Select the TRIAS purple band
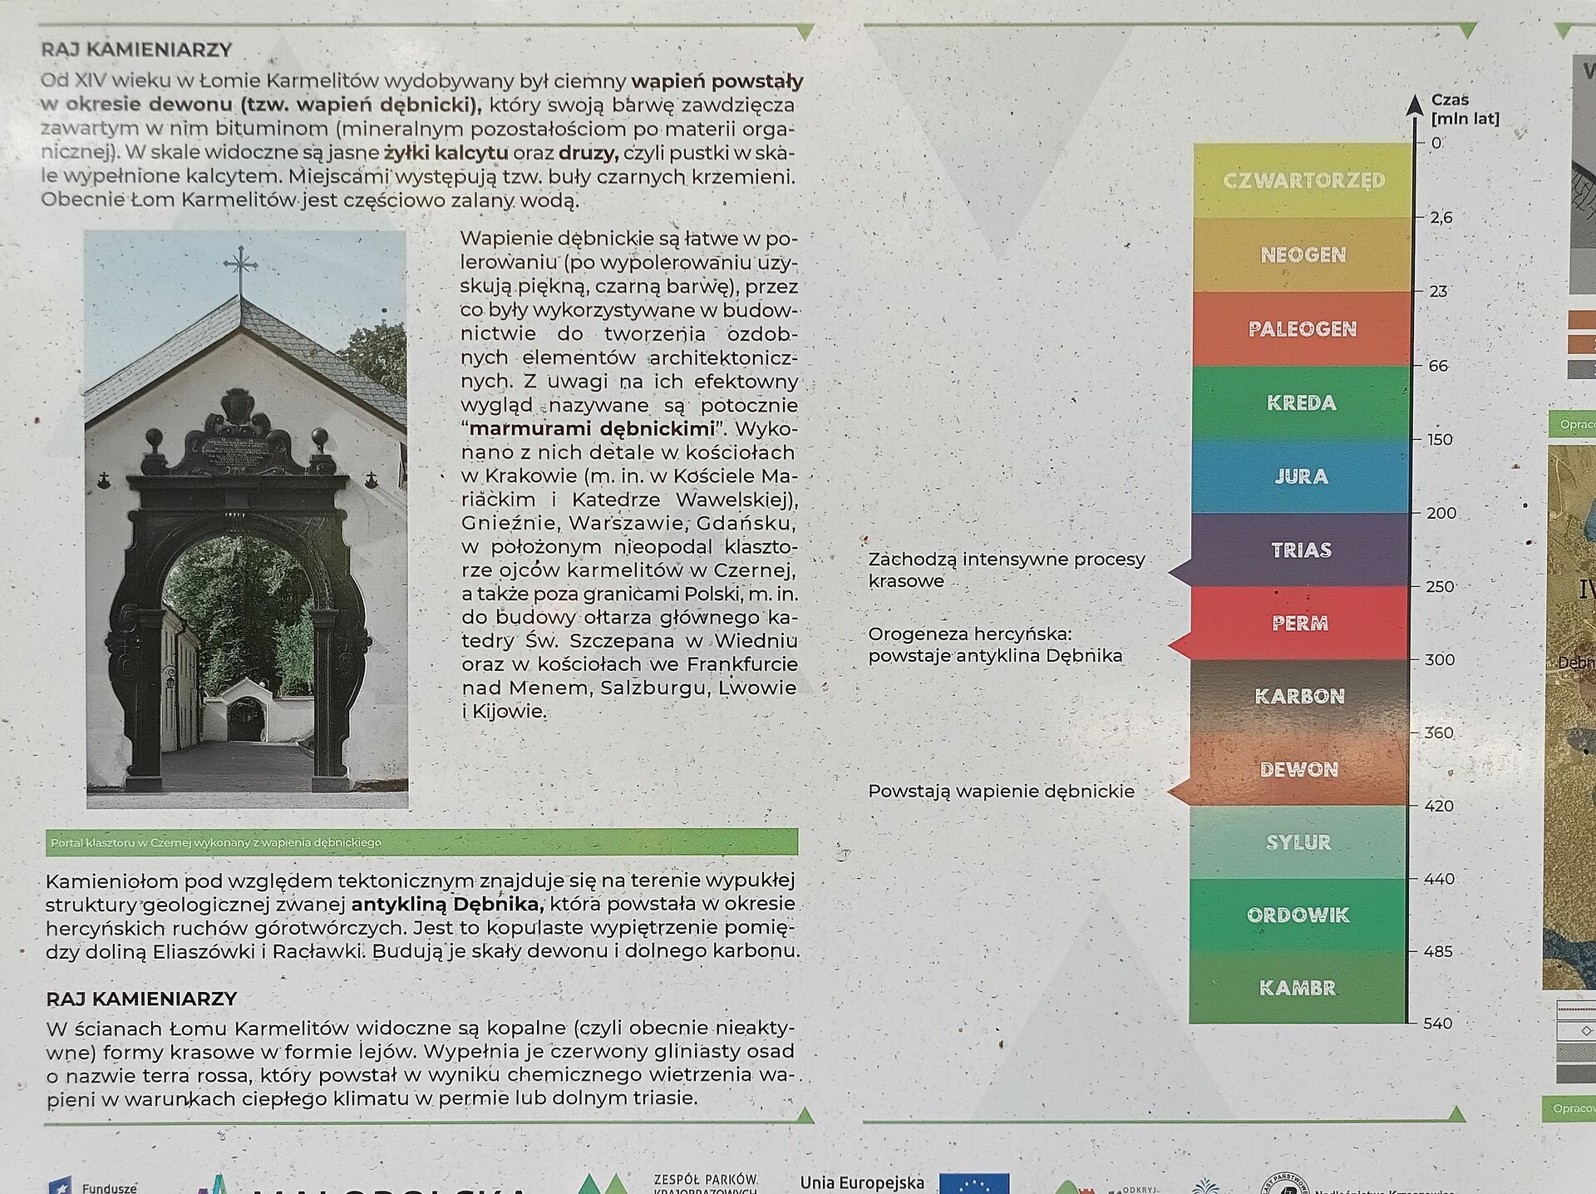The image size is (1596, 1194). pos(1300,550)
